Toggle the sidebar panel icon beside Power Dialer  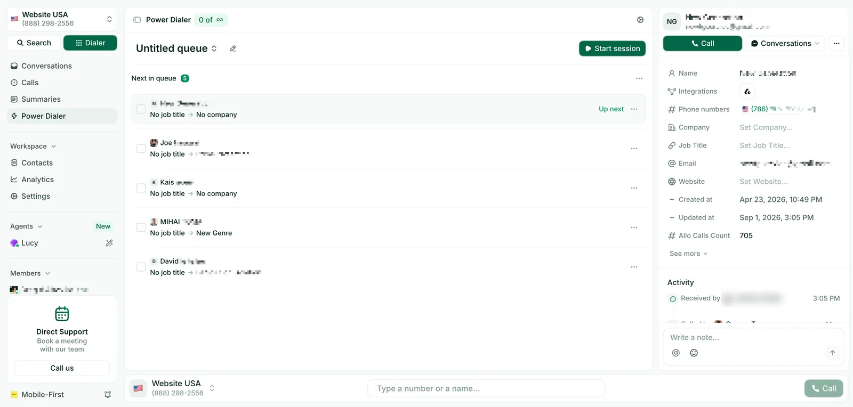(x=137, y=20)
